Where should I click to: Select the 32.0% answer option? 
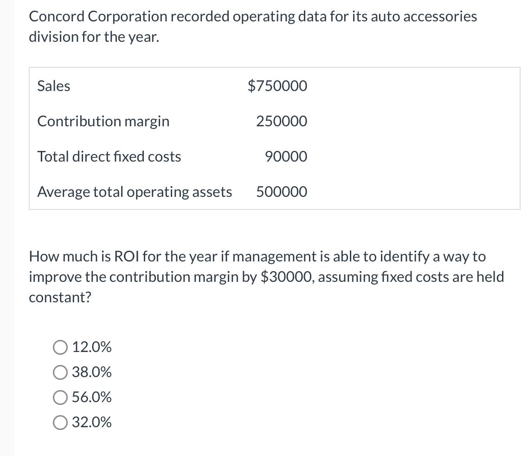pyautogui.click(x=60, y=423)
